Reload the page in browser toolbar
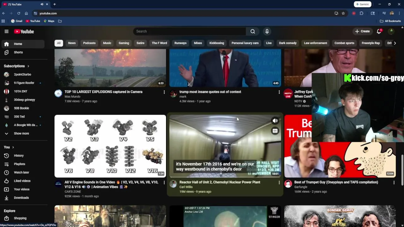Image resolution: width=404 pixels, height=227 pixels. point(19,13)
